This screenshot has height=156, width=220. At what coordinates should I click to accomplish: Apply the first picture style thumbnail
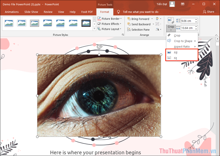tap(9, 23)
